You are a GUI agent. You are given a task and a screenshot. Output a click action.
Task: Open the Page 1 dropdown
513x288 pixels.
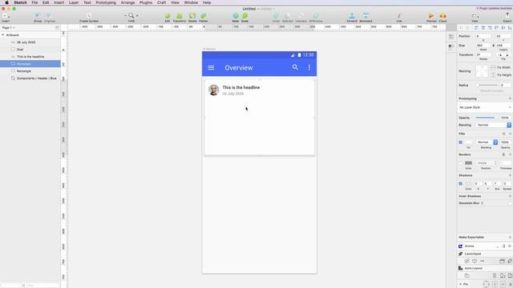pos(9,28)
